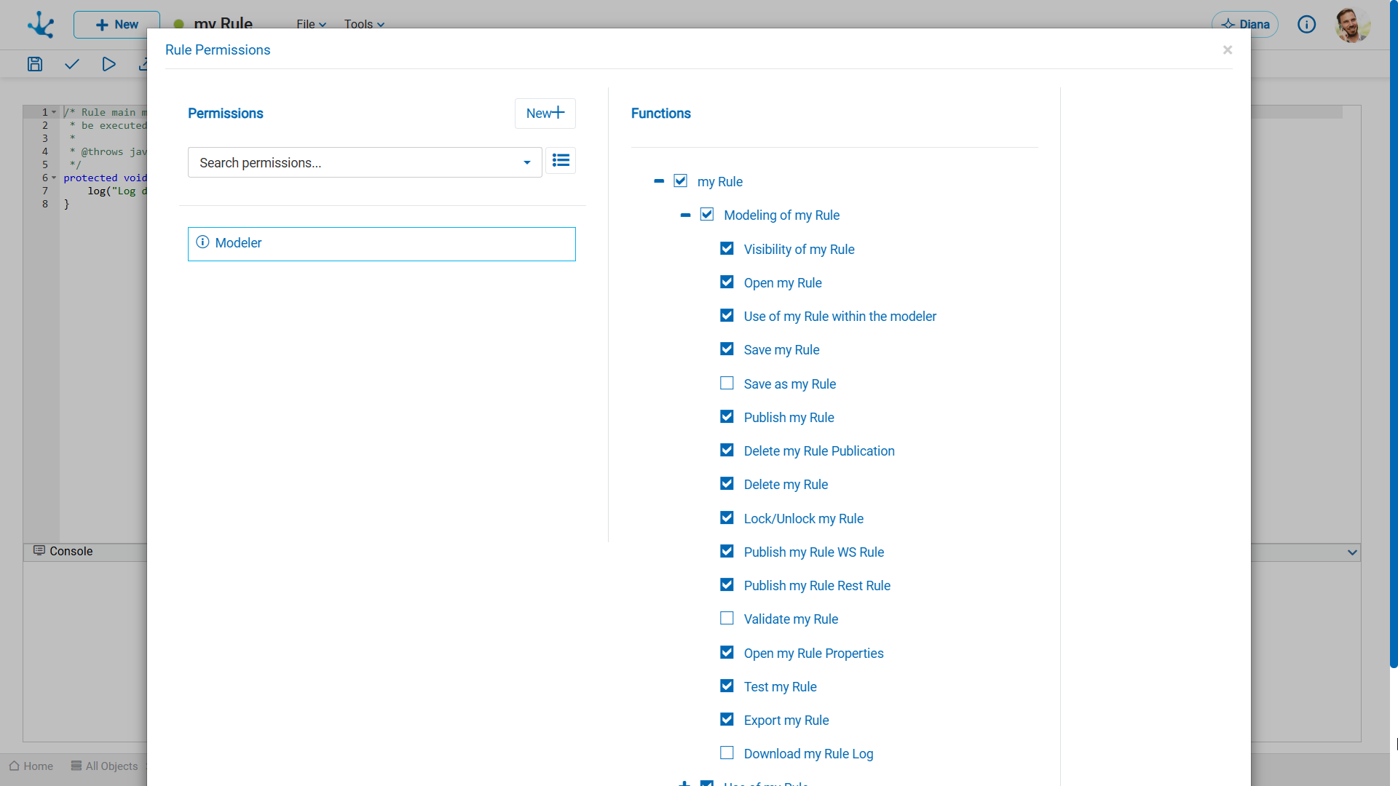Click the Modeler info icon
This screenshot has width=1398, height=786.
(202, 242)
